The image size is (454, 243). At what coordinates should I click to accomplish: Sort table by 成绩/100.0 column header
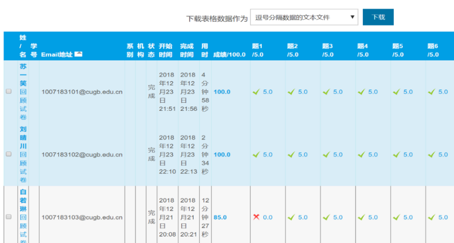[x=229, y=54]
